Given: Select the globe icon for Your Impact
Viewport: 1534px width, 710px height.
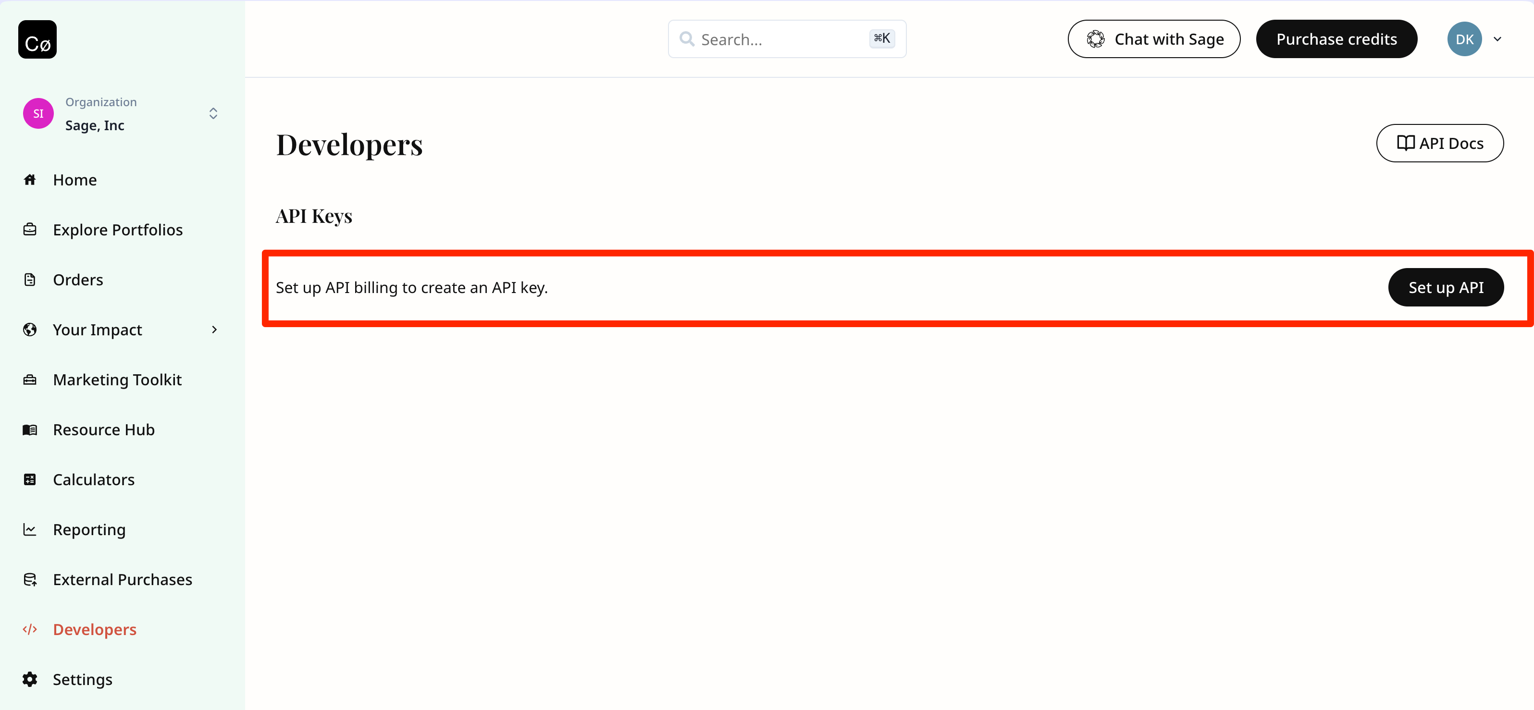Looking at the screenshot, I should 30,329.
